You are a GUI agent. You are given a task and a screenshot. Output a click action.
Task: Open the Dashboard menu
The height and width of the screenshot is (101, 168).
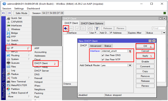coord(33,9)
